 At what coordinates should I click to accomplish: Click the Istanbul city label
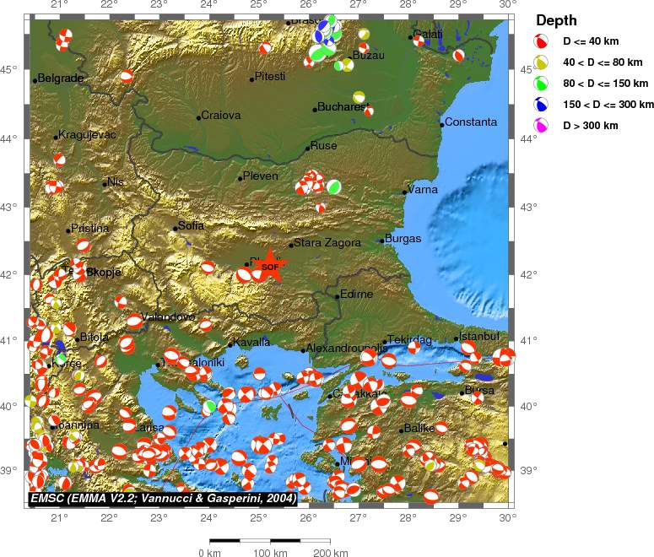coord(478,336)
